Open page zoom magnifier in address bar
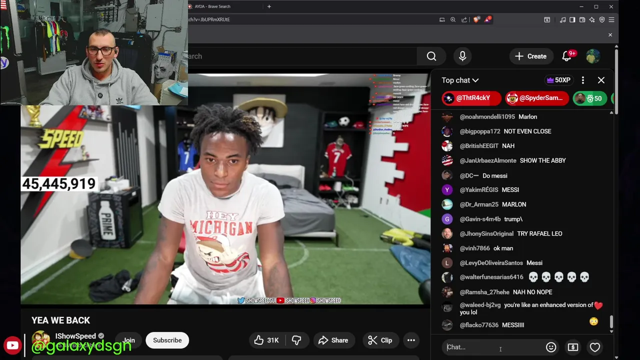Screen dimensions: 640x360 [453, 19]
